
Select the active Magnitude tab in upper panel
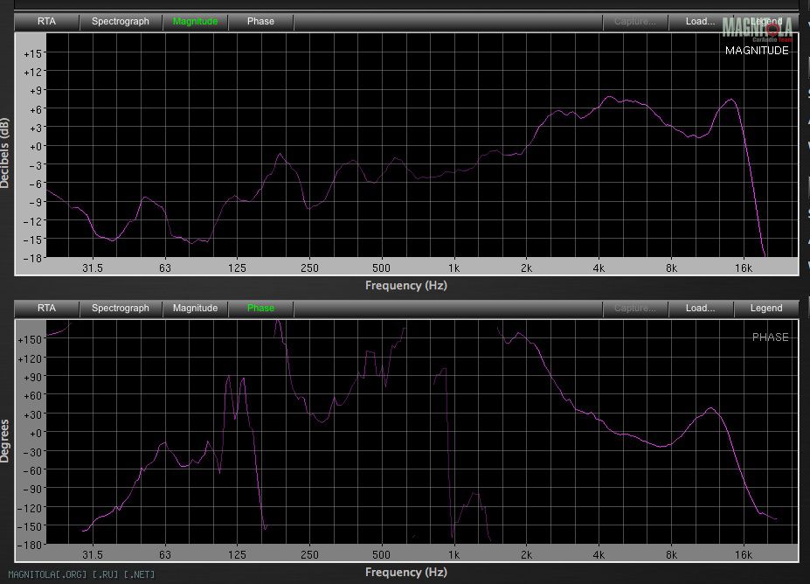pos(195,21)
